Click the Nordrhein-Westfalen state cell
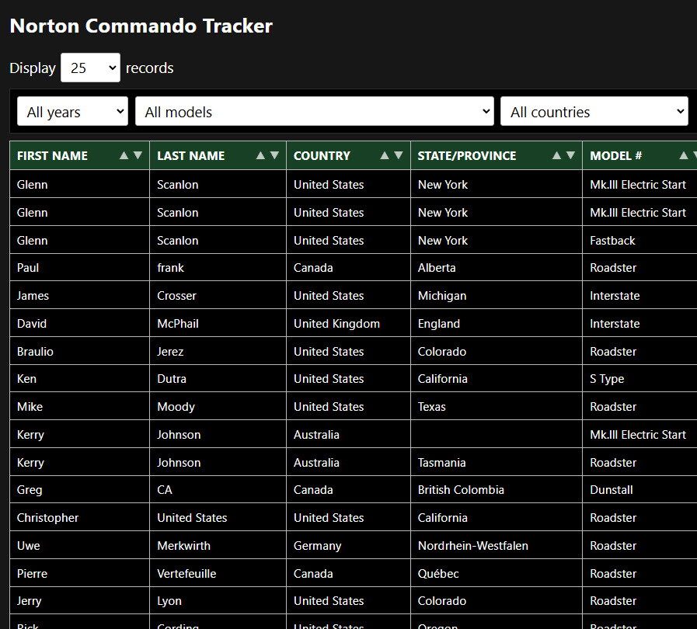 coord(496,545)
